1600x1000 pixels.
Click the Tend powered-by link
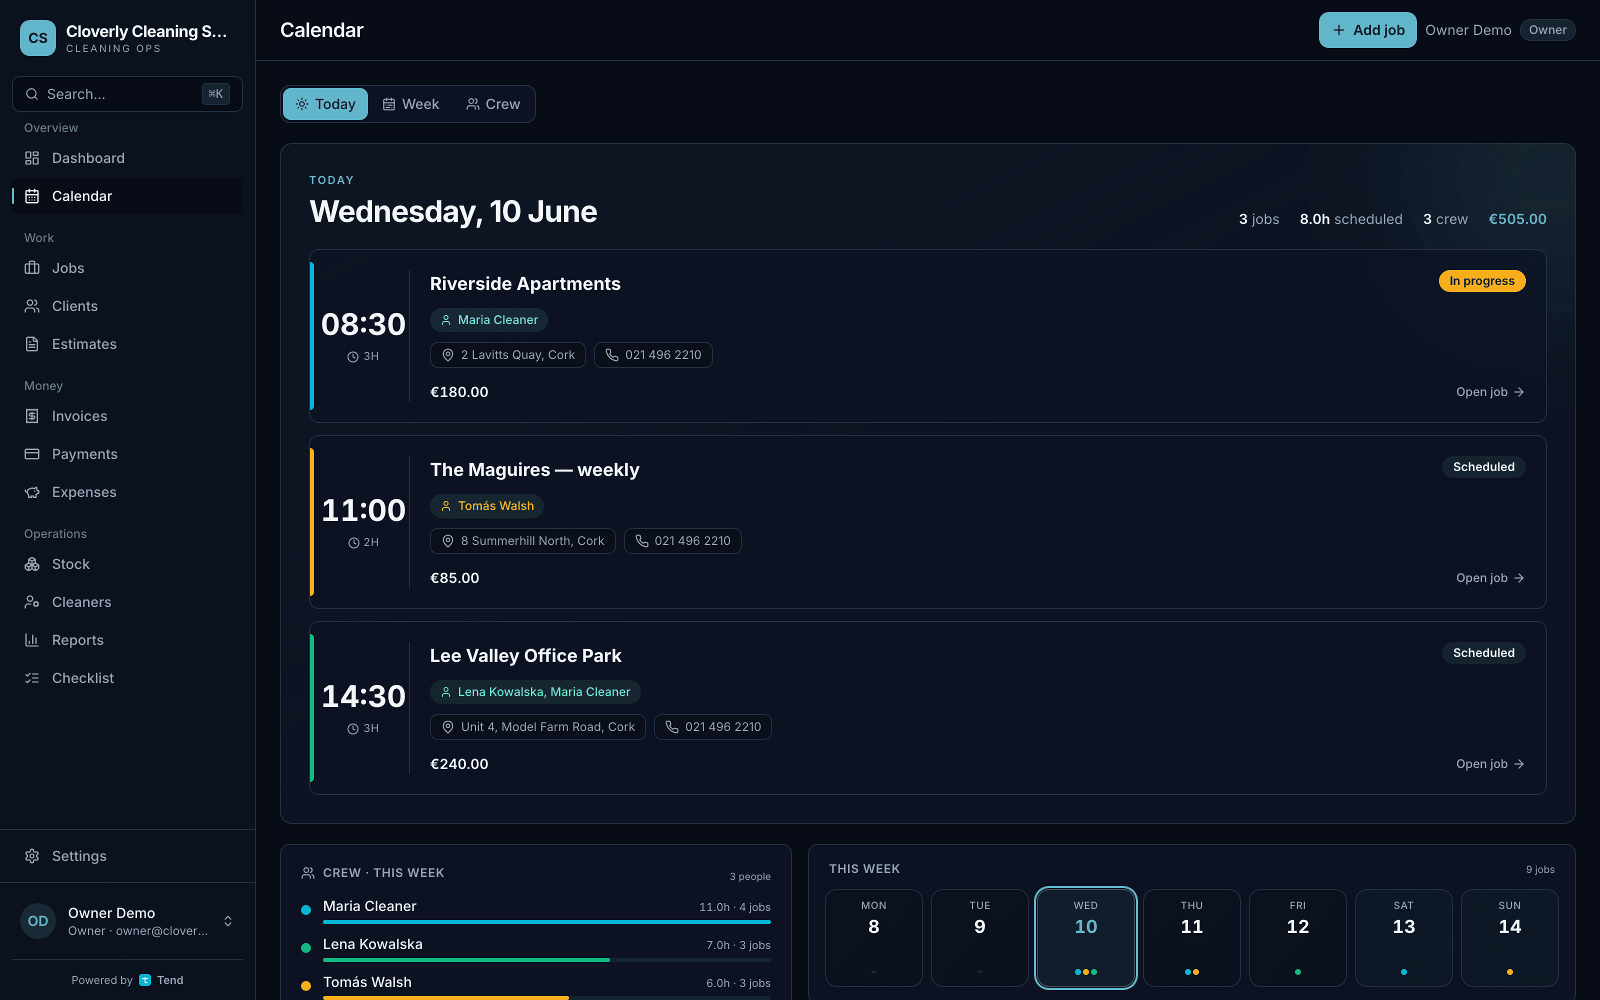pyautogui.click(x=161, y=980)
